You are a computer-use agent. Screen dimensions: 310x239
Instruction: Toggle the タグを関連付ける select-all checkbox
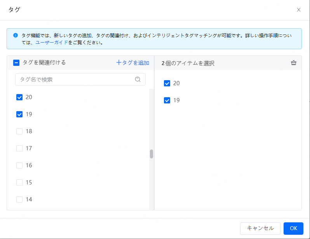coord(16,63)
